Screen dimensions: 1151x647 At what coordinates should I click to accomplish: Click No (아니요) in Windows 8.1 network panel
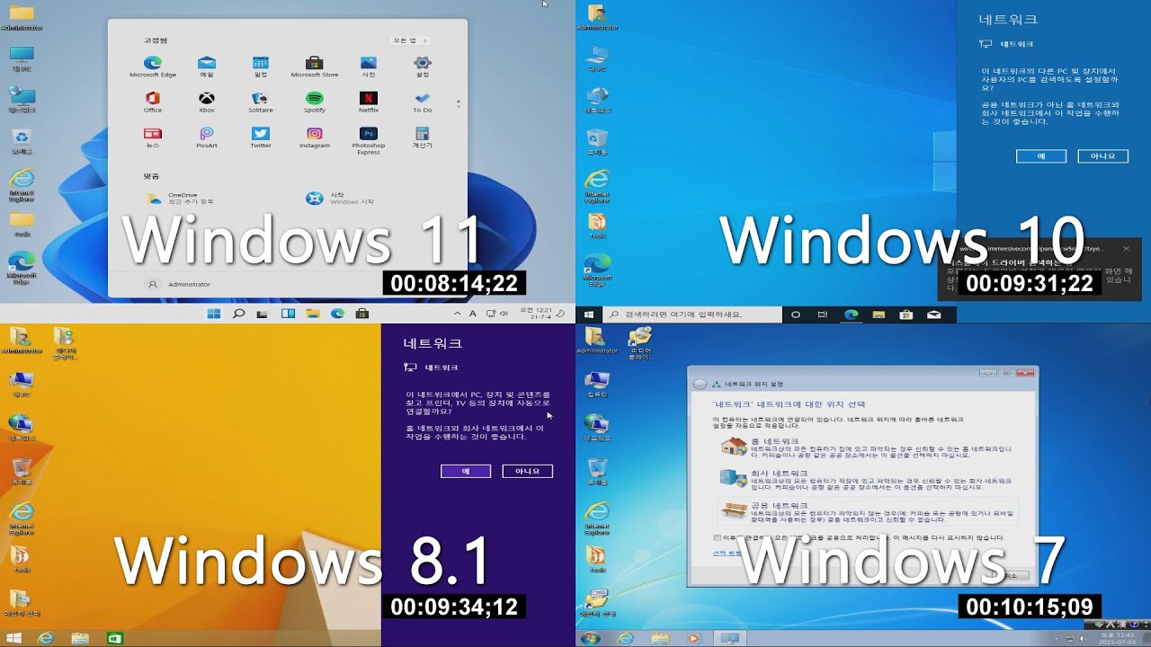(528, 471)
